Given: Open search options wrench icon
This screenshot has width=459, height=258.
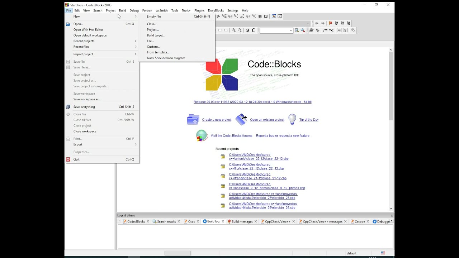Looking at the screenshot, I should coord(303,30).
